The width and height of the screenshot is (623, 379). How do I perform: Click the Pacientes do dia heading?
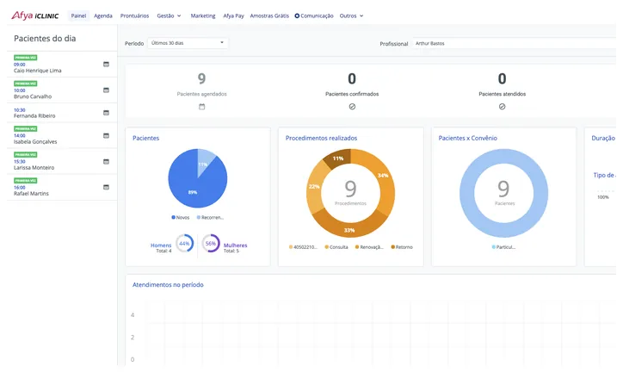45,39
